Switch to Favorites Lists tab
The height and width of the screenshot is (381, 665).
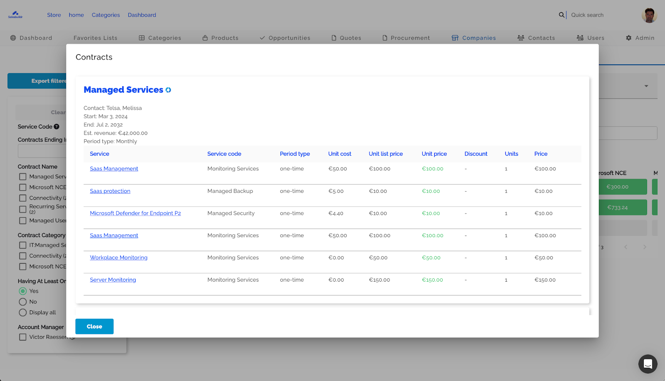[x=96, y=38]
